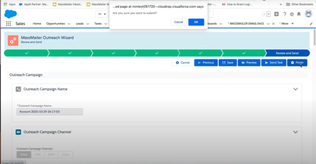Open the Opportunities tab
This screenshot has width=316, height=164.
[56, 23]
